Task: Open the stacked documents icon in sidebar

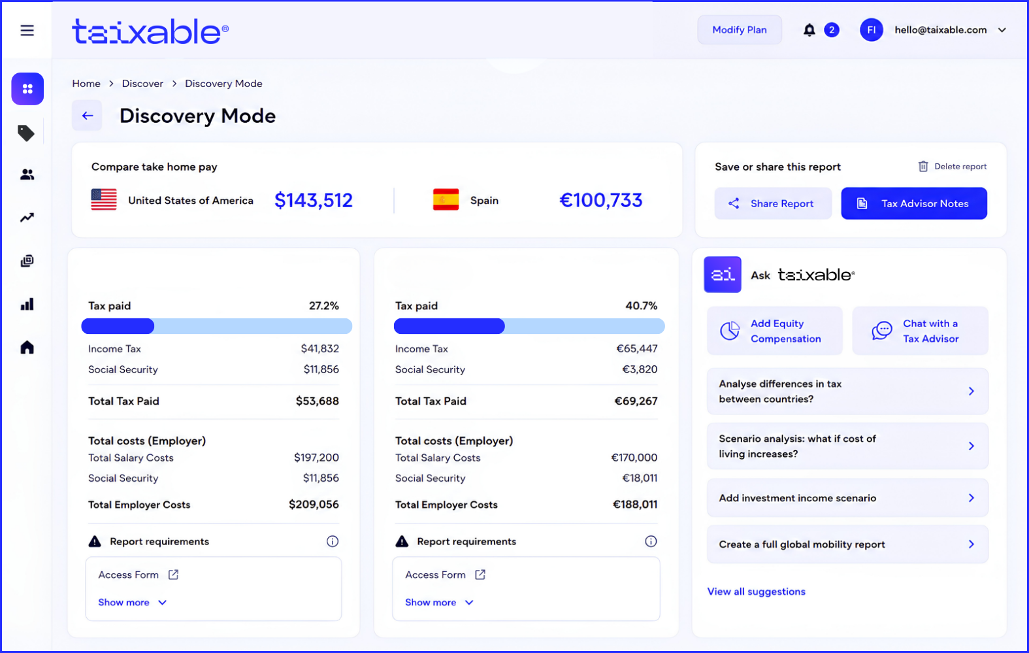Action: pos(27,261)
